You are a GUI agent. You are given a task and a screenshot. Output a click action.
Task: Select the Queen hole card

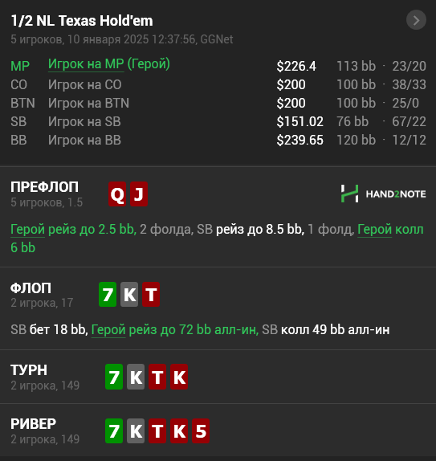point(117,194)
